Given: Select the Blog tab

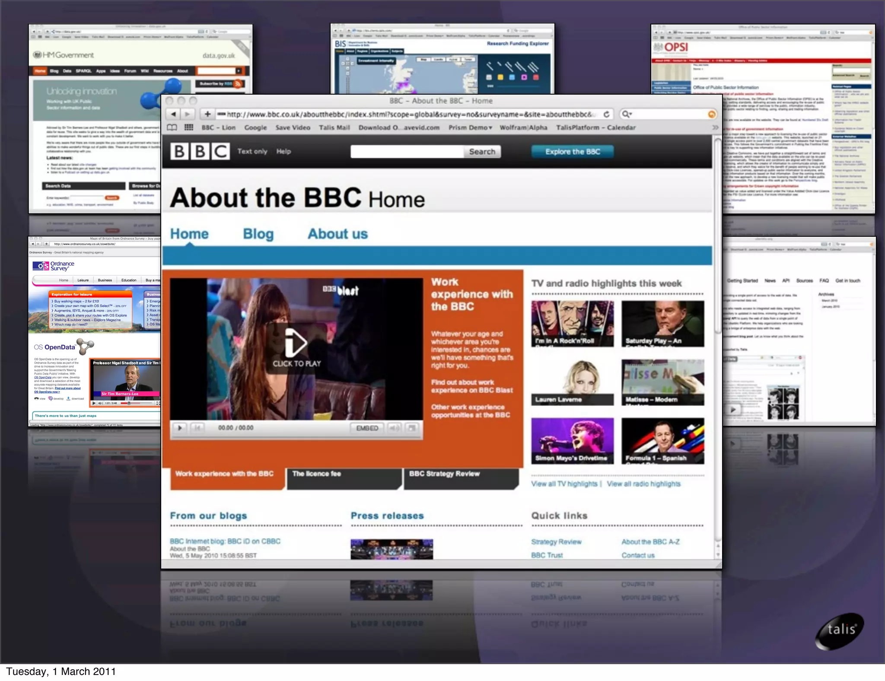Looking at the screenshot, I should click(x=258, y=234).
